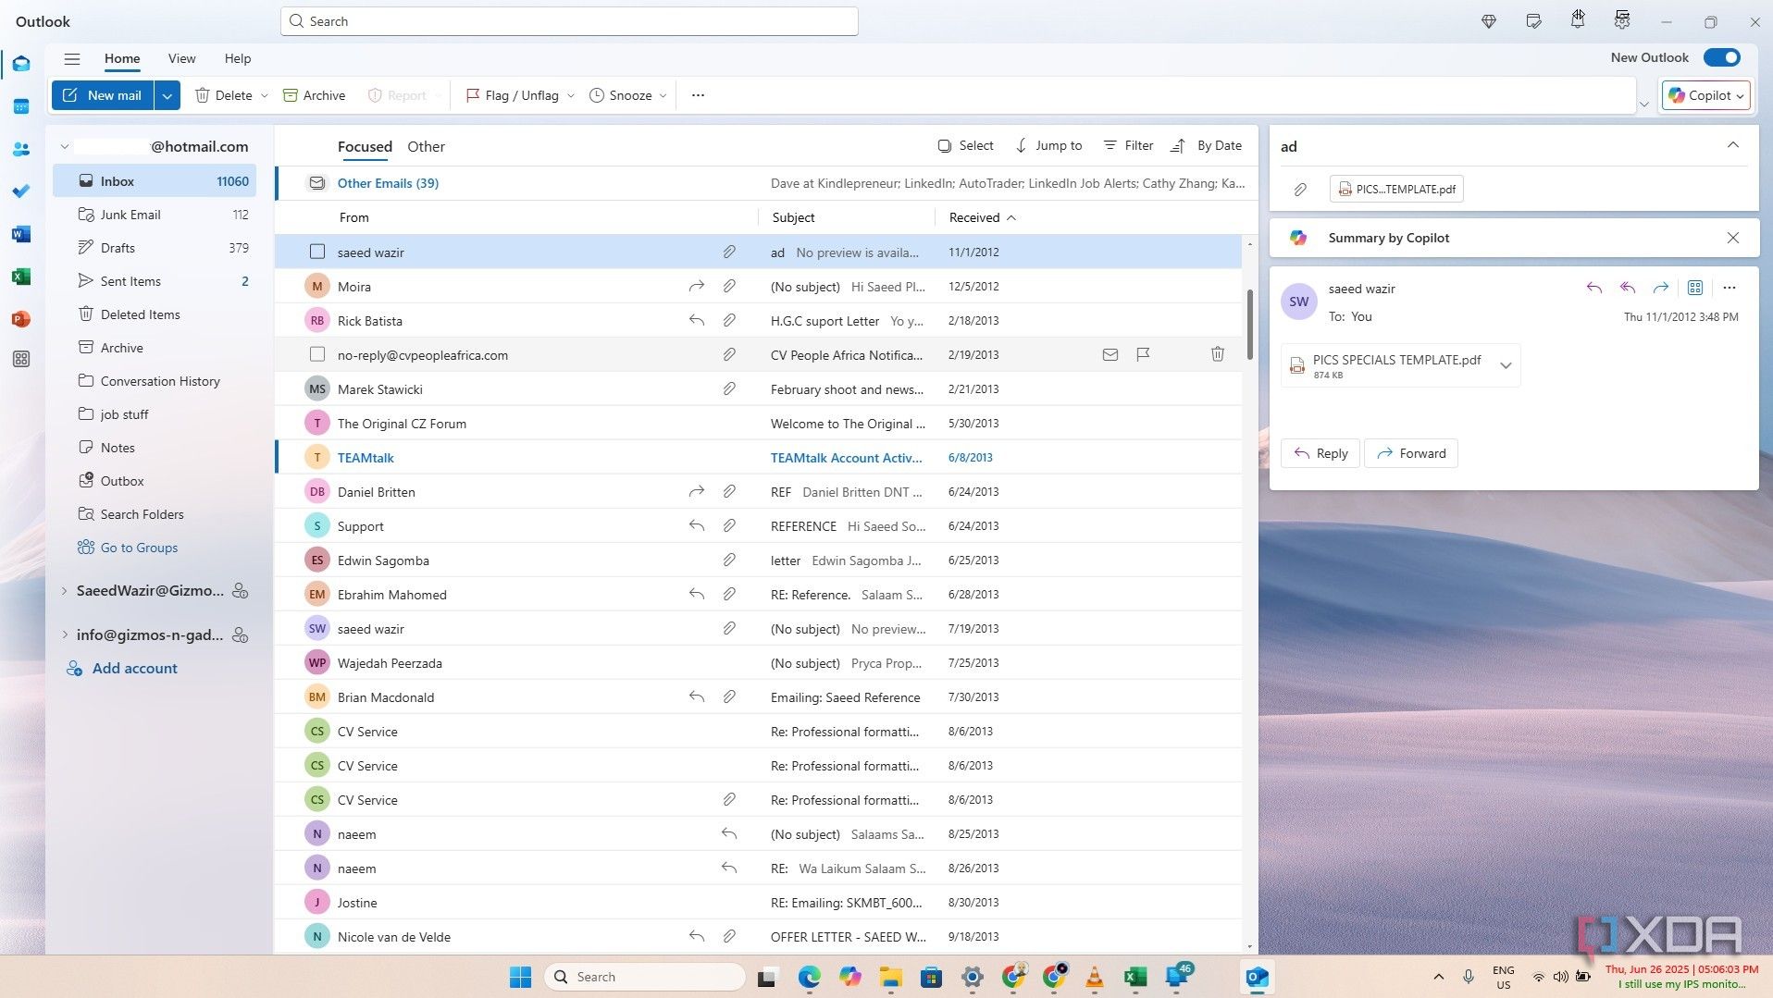Screen dimensions: 1773x998
Task: Click the Forward button below the message
Action: pos(1411,453)
